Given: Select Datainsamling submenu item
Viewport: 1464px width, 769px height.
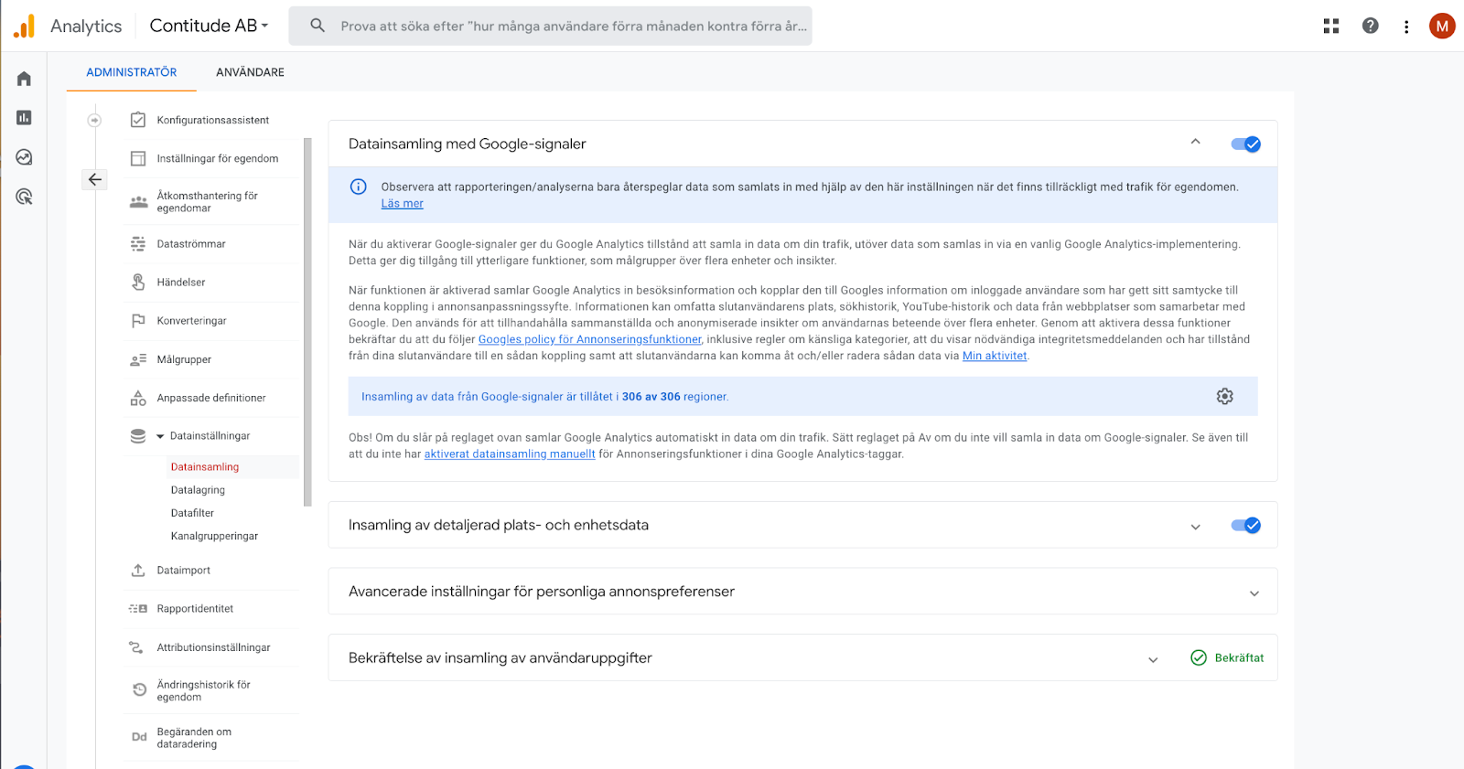Looking at the screenshot, I should point(205,466).
